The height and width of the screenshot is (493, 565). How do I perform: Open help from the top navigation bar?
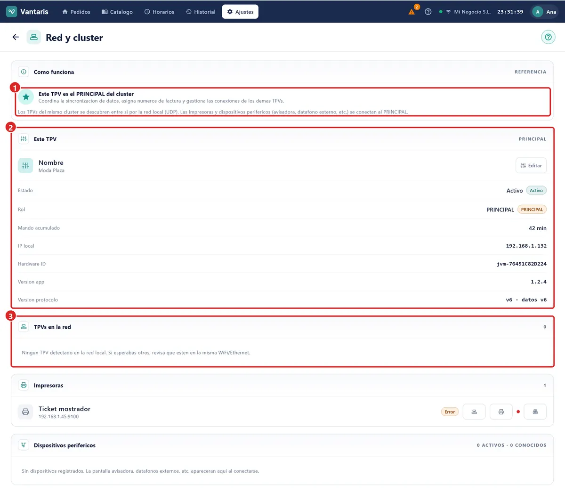[x=428, y=12]
